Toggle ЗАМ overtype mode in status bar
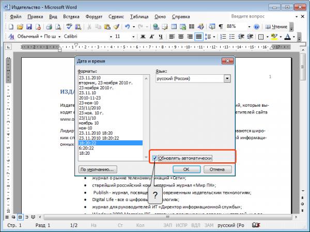The height and width of the screenshot is (232, 310). point(209,225)
